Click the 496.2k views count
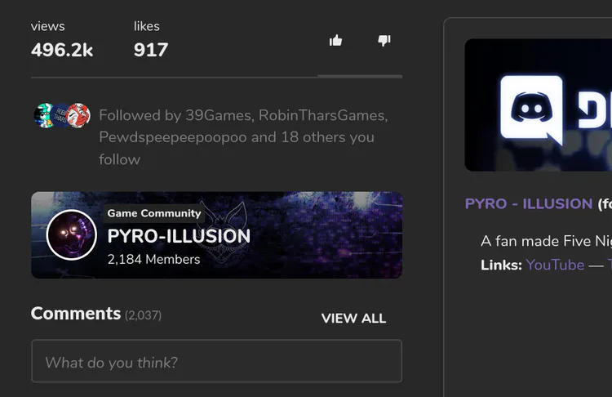The height and width of the screenshot is (397, 612). [x=62, y=50]
